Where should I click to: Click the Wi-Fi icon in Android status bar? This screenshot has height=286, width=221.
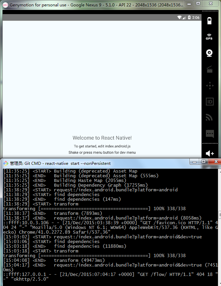pyautogui.click(x=180, y=17)
